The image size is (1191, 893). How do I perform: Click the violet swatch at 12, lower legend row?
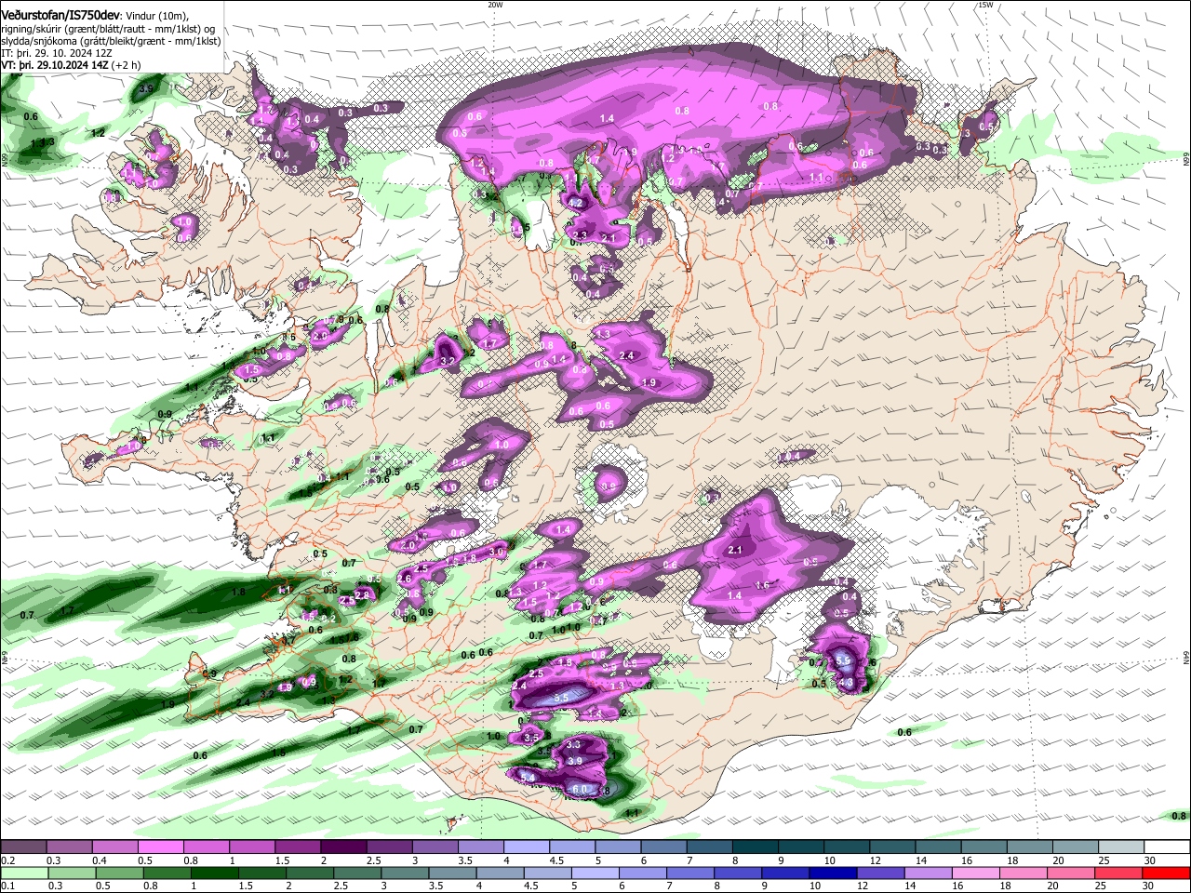click(880, 873)
